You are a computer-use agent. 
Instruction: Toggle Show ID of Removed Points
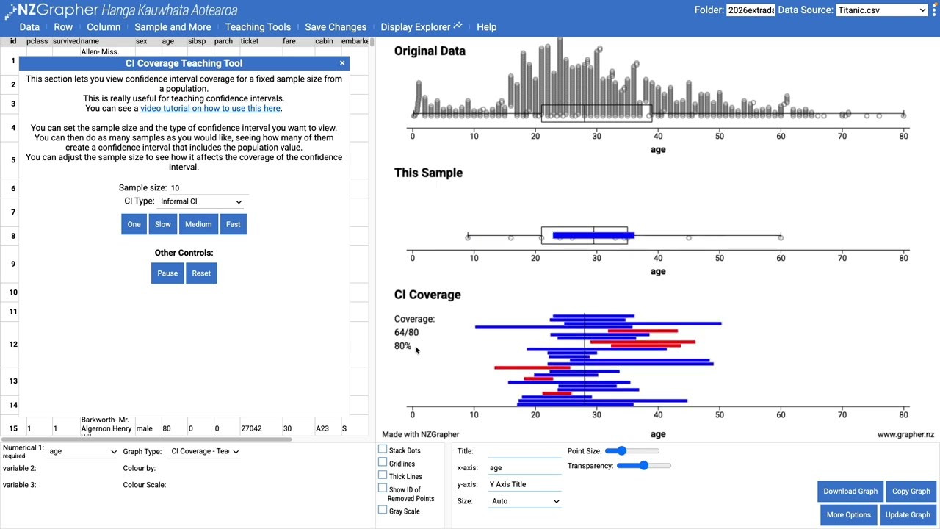pos(383,489)
